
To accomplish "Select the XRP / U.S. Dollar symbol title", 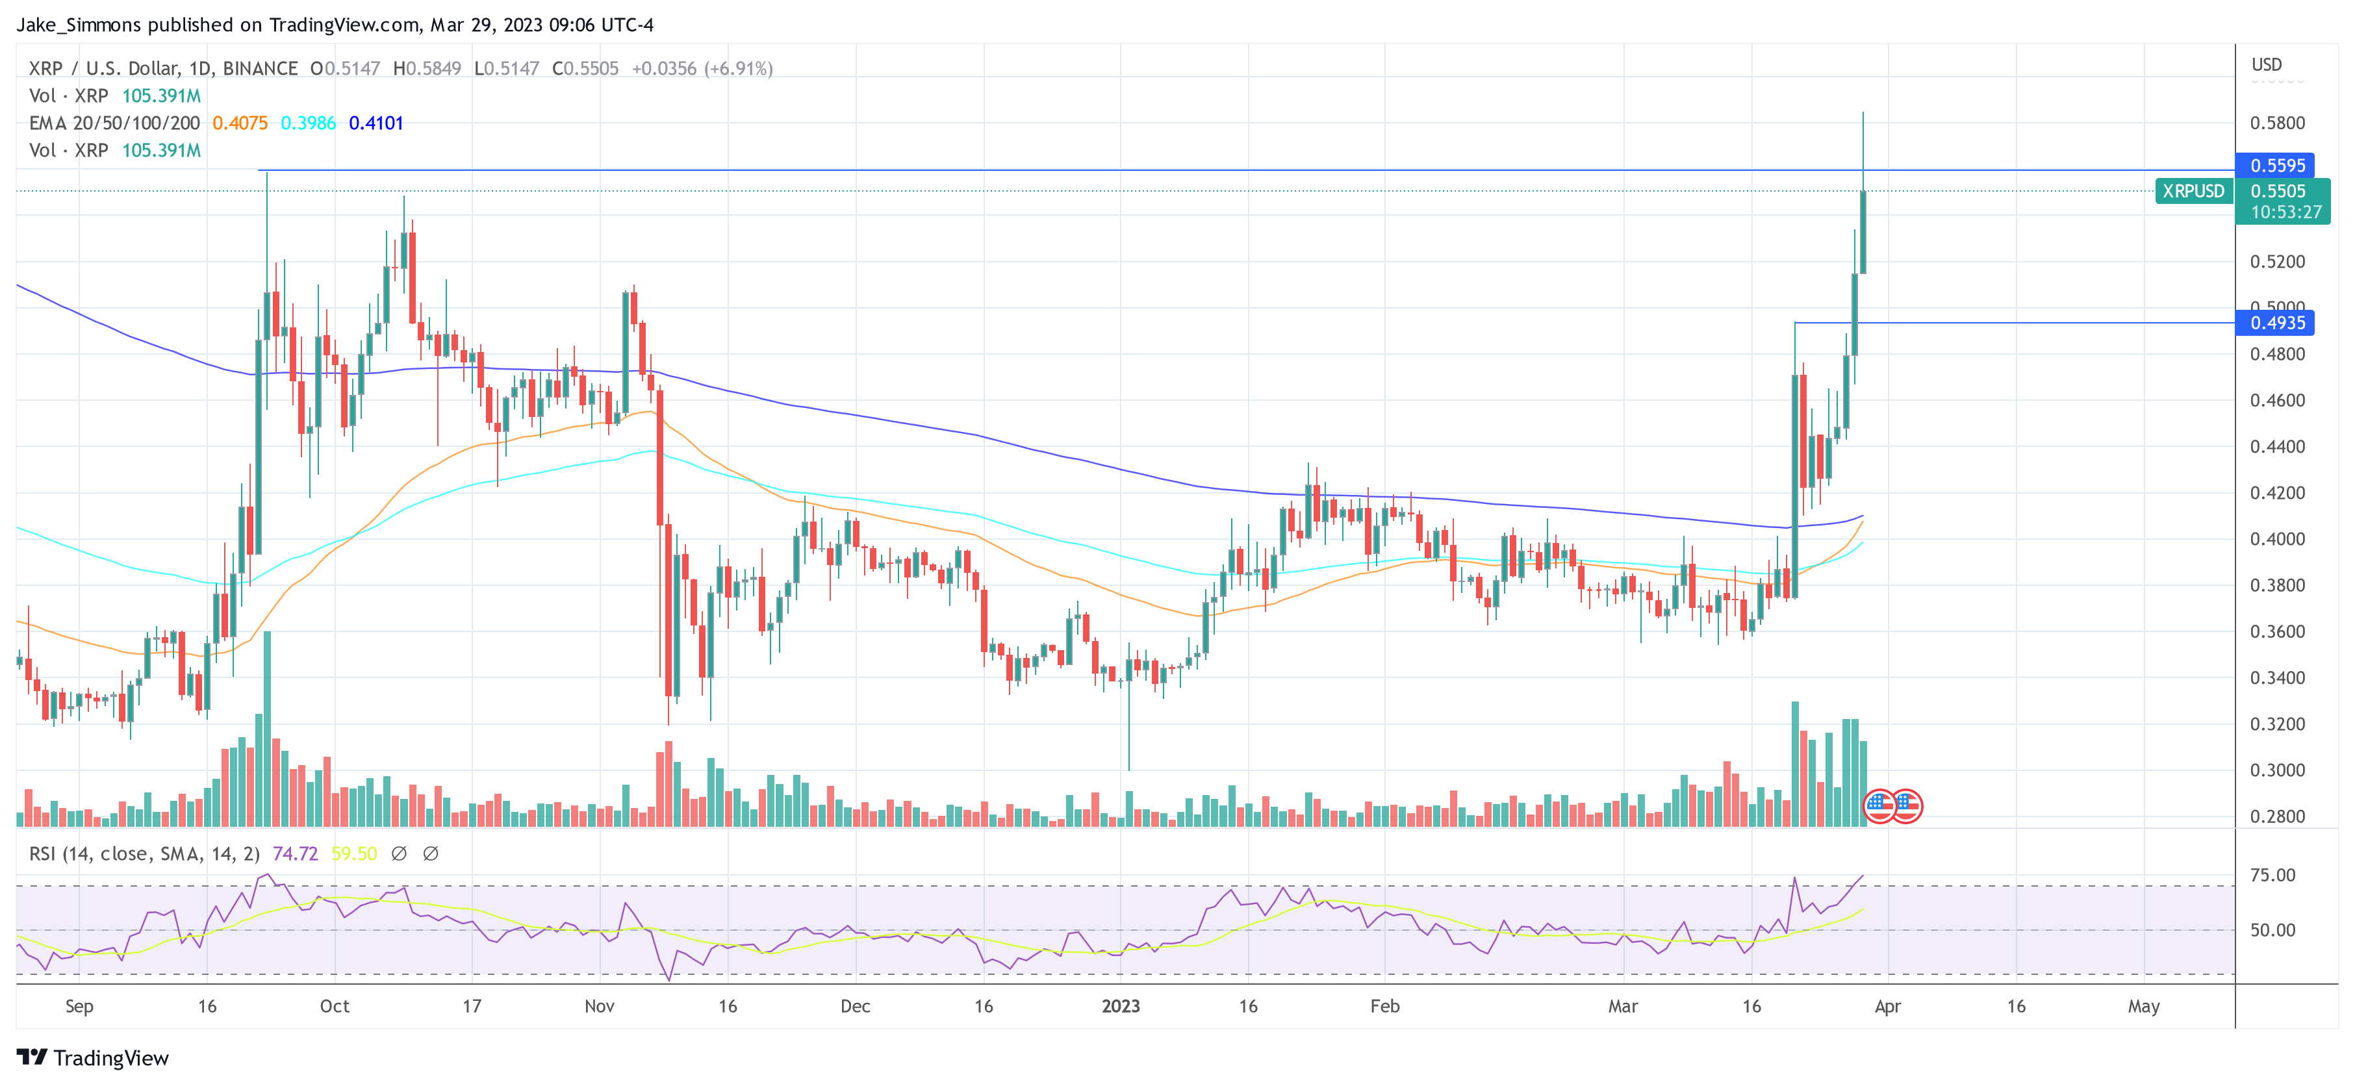I will point(164,69).
